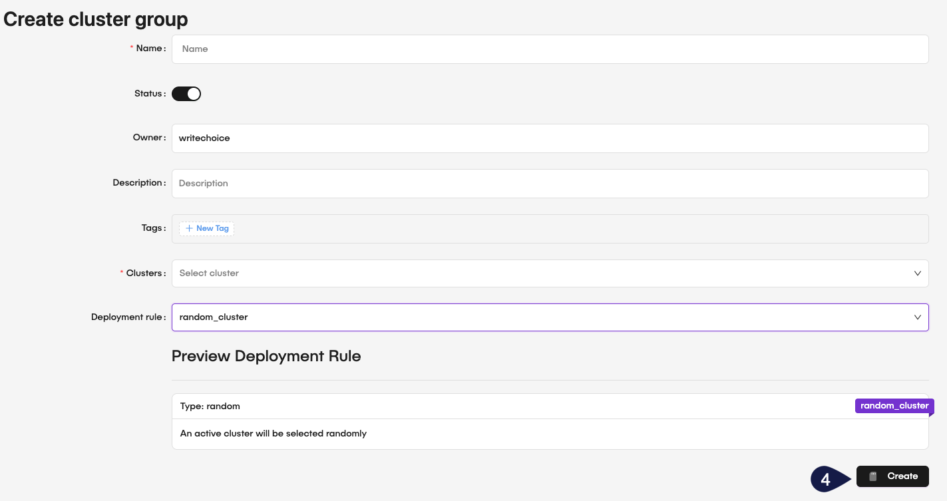
Task: Click the step 4 marker badge
Action: pos(825,479)
